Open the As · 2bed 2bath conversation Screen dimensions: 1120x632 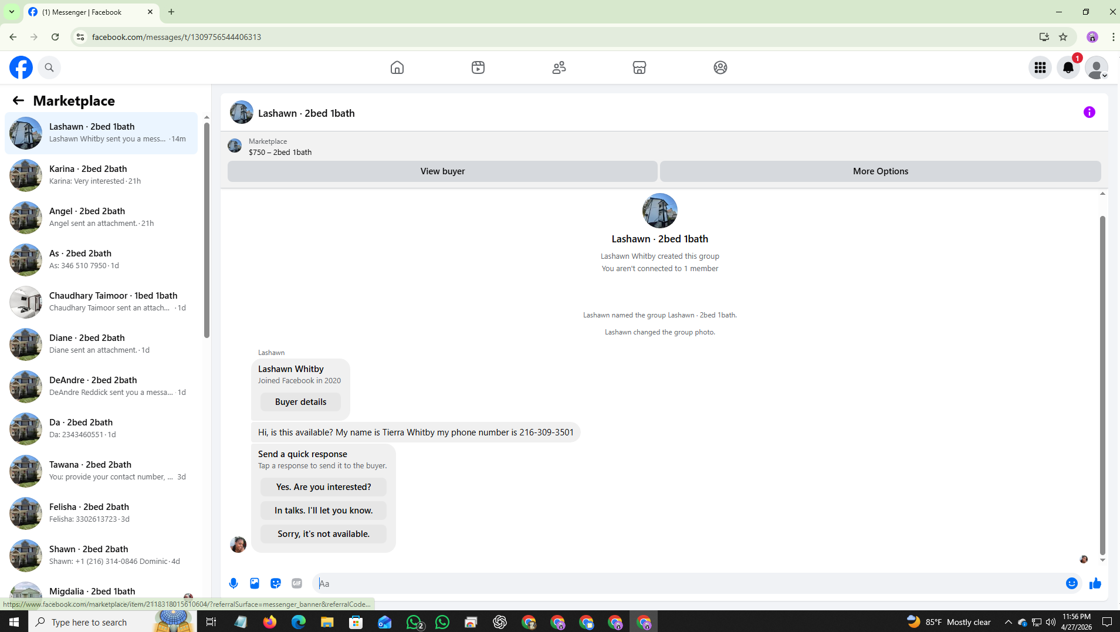[x=101, y=260]
